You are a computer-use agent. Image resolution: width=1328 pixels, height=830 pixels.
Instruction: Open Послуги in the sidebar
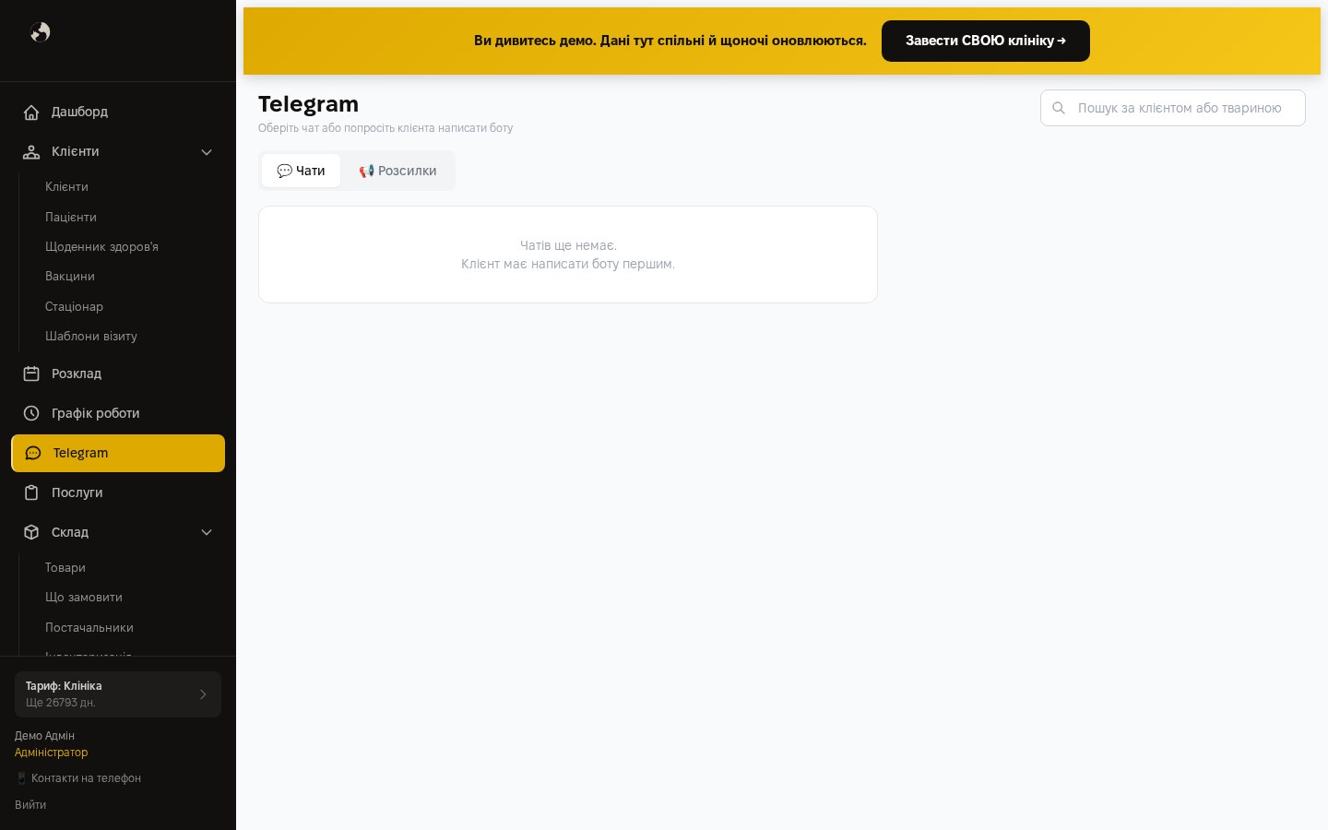click(118, 492)
